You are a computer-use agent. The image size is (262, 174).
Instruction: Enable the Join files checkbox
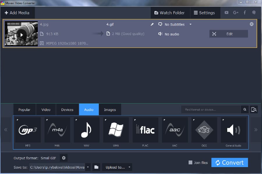pyautogui.click(x=190, y=163)
